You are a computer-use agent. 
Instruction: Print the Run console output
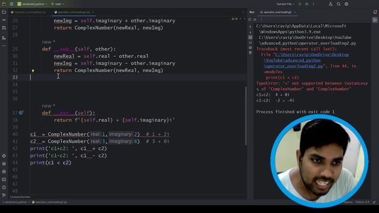click(x=250, y=47)
